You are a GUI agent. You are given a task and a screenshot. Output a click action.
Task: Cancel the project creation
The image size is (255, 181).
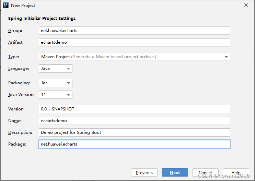pyautogui.click(x=205, y=172)
